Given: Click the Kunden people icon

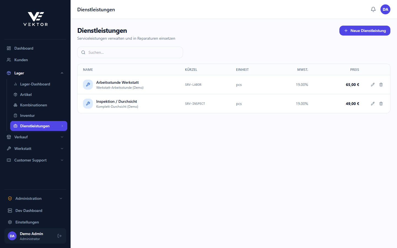Looking at the screenshot, I should 9,60.
